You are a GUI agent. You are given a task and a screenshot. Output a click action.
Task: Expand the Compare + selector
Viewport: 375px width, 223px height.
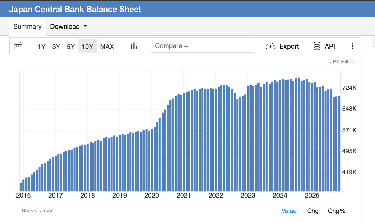[x=202, y=46]
